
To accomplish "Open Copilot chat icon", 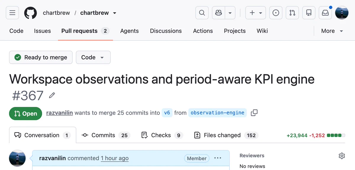I will pyautogui.click(x=219, y=13).
